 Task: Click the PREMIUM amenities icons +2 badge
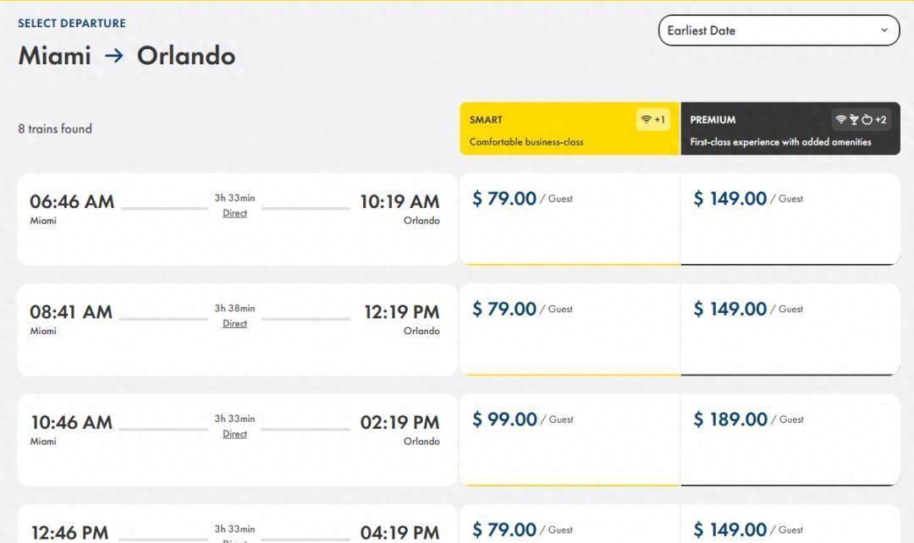click(x=861, y=119)
